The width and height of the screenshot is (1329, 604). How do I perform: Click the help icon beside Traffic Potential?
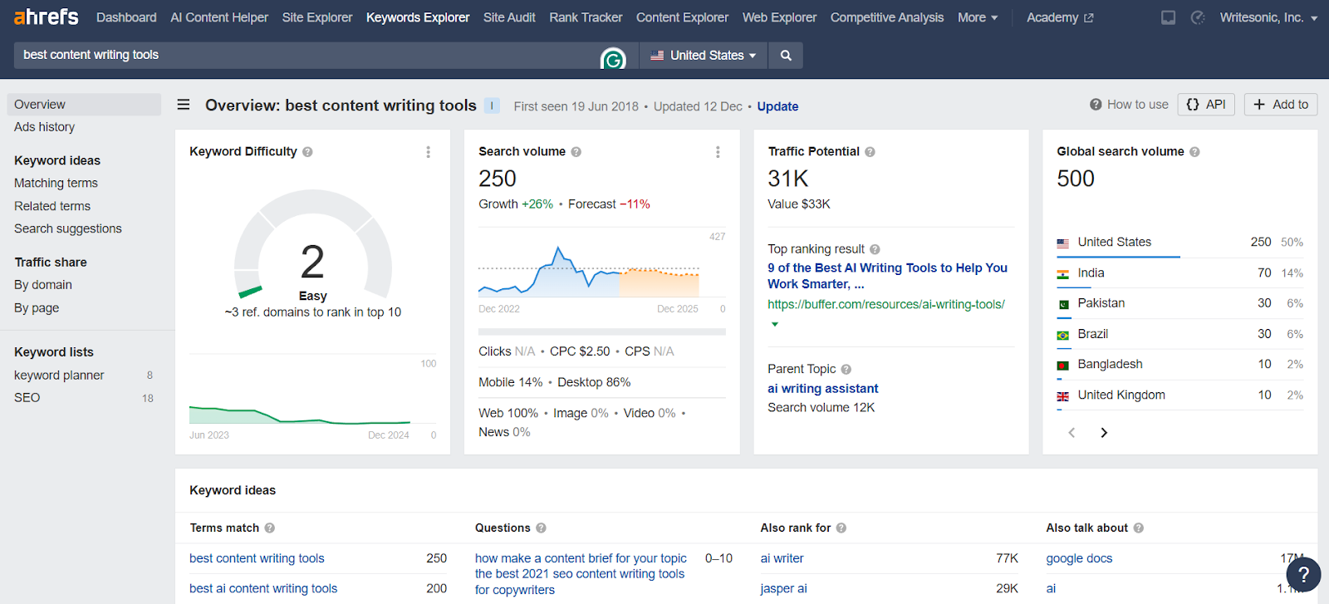point(870,152)
